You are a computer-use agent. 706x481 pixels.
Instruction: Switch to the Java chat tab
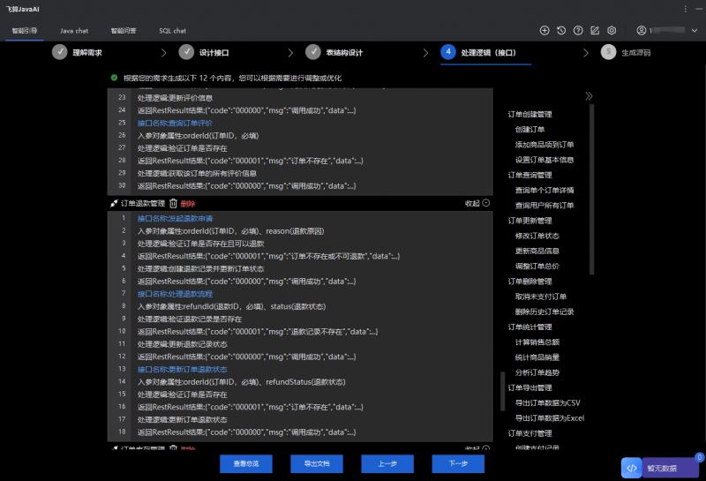(x=74, y=31)
